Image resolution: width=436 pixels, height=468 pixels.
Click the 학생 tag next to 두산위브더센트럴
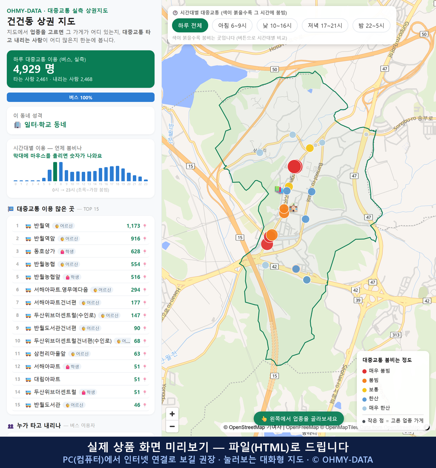pyautogui.click(x=88, y=392)
